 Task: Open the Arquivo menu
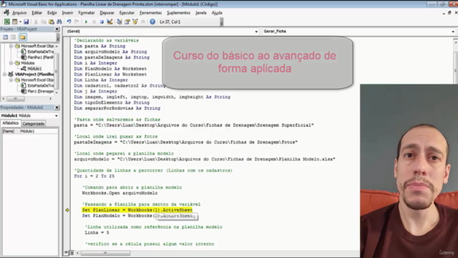19,13
